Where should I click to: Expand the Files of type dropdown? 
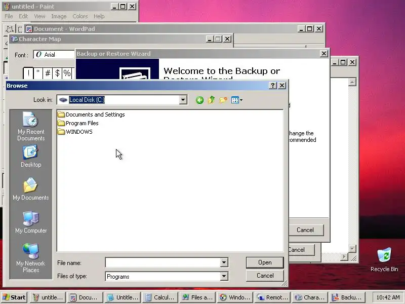pyautogui.click(x=224, y=276)
